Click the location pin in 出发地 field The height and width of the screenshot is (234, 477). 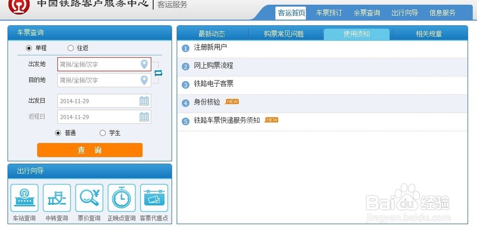[x=144, y=64]
